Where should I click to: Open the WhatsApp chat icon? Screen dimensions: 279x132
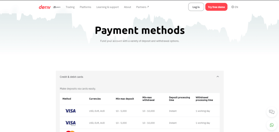[x=272, y=125]
